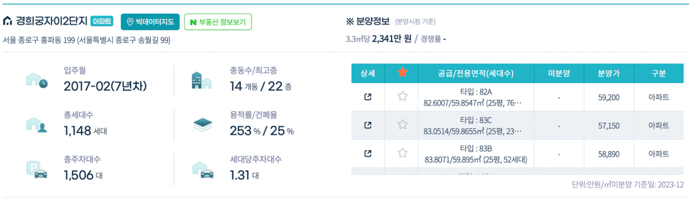This screenshot has width=692, height=201.
Task: Open detail link for type 83C row
Action: tap(368, 125)
